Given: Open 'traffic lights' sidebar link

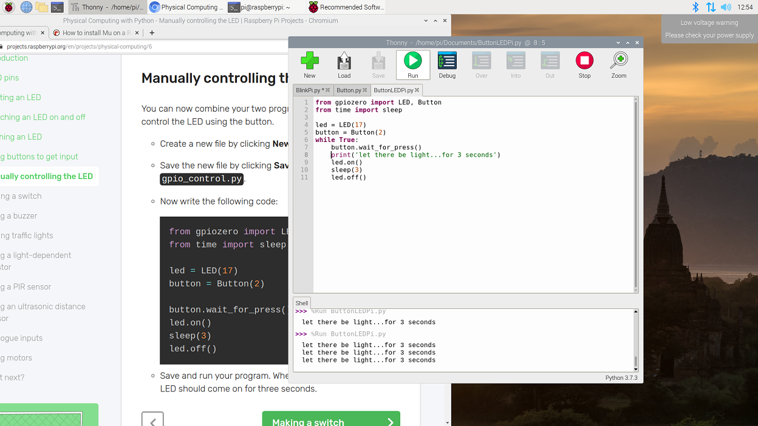Looking at the screenshot, I should pyautogui.click(x=27, y=235).
